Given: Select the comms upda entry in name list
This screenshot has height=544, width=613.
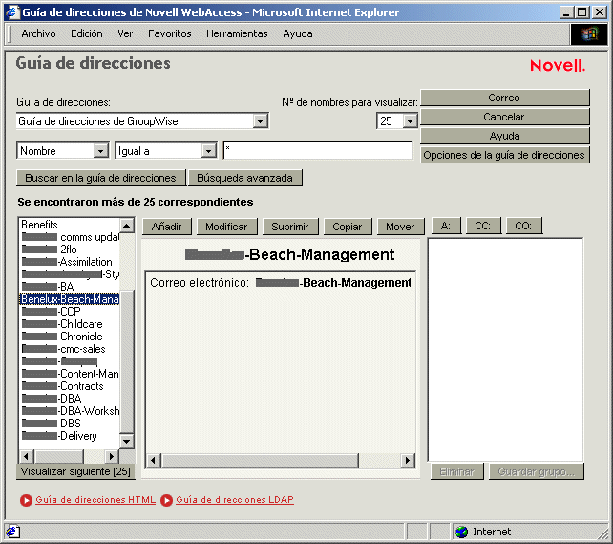Looking at the screenshot, I should (x=69, y=237).
